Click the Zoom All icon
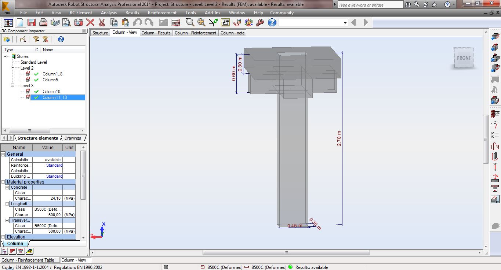 point(202,22)
